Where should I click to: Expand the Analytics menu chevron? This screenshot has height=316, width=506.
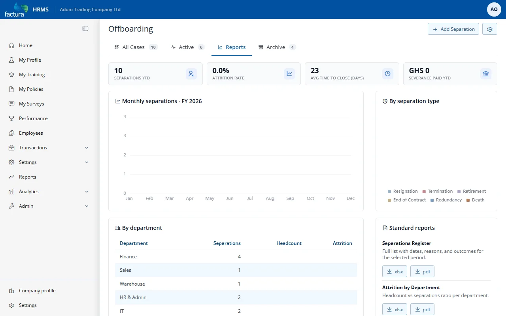pos(87,192)
